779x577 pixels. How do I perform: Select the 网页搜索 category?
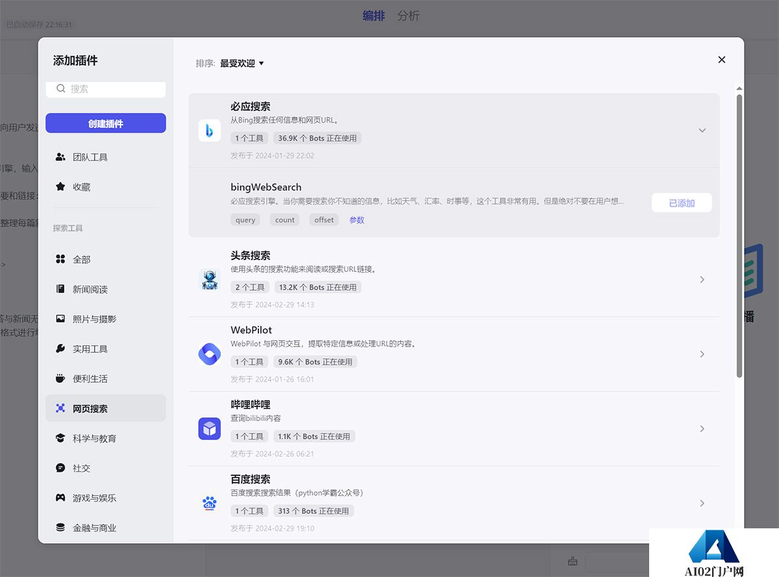106,409
